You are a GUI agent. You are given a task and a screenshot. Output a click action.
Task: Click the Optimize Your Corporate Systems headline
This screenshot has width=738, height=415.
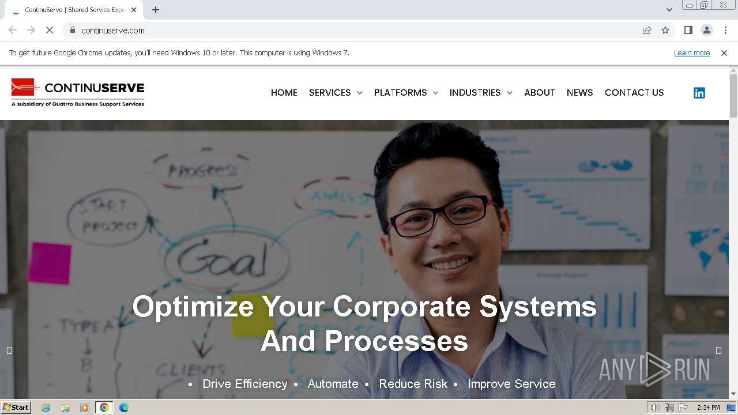click(364, 323)
